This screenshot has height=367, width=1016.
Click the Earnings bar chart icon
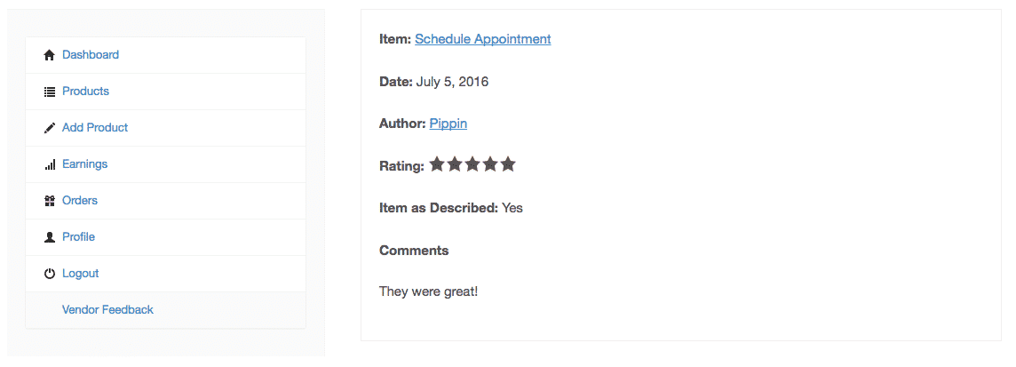pyautogui.click(x=50, y=164)
